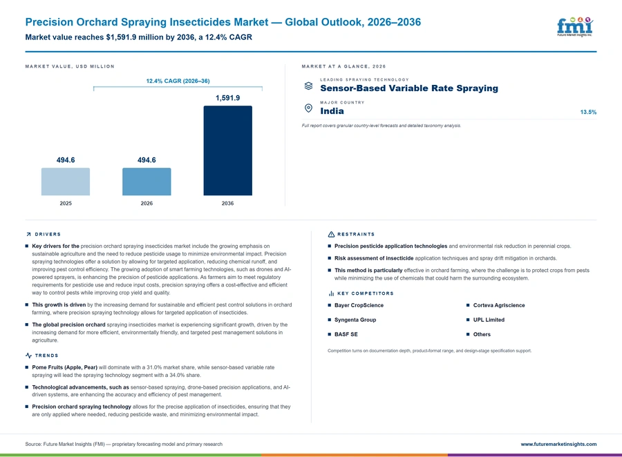Select the 1,591.9 value label
Image resolution: width=622 pixels, height=457 pixels.
227,98
